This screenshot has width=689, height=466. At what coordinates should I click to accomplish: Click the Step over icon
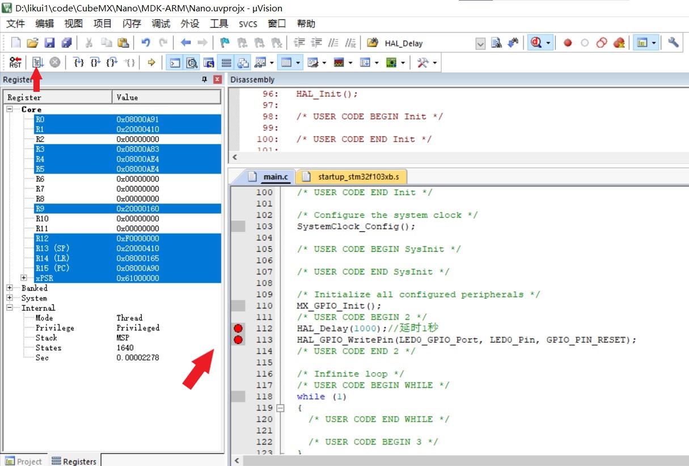tap(95, 62)
